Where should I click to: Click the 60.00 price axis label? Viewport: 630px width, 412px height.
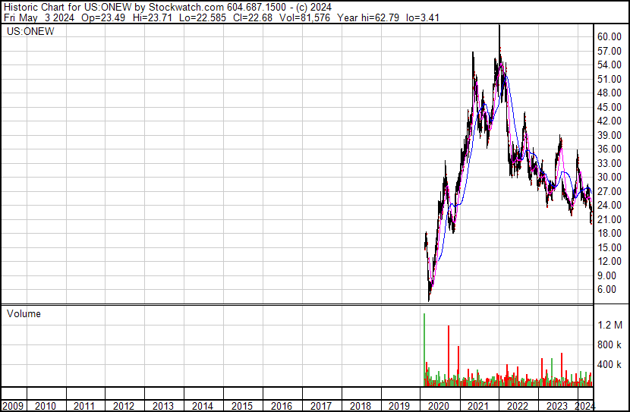point(610,36)
